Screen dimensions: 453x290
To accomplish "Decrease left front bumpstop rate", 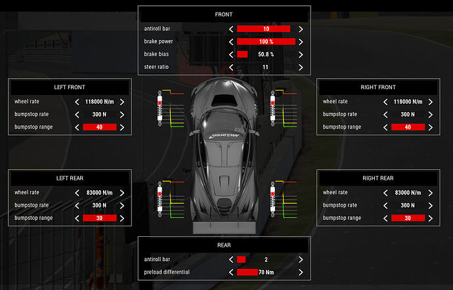I will (x=77, y=115).
